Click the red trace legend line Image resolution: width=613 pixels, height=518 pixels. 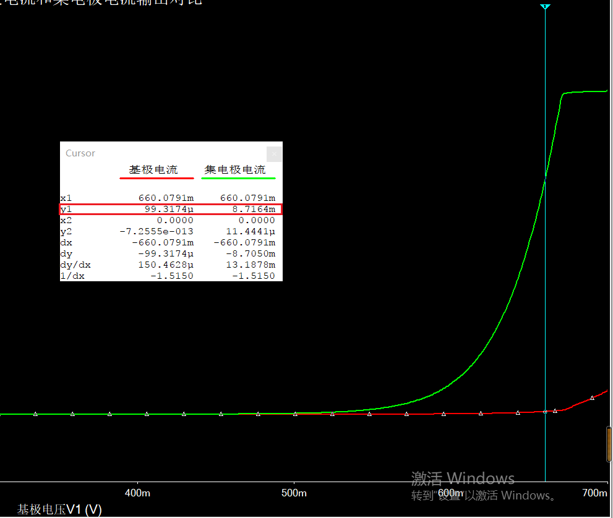point(156,178)
